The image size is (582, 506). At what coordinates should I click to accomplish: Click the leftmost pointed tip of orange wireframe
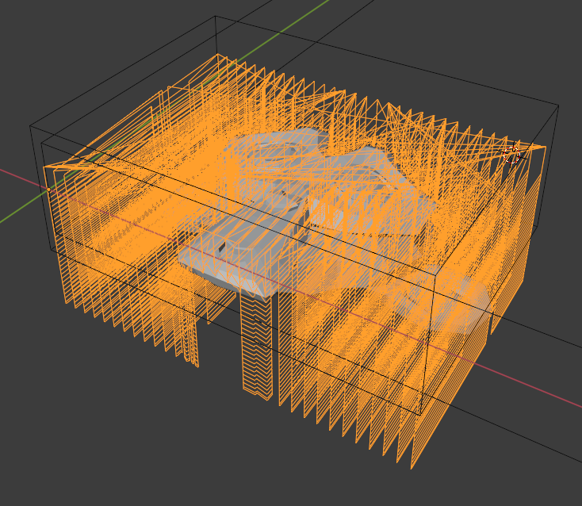[44, 167]
